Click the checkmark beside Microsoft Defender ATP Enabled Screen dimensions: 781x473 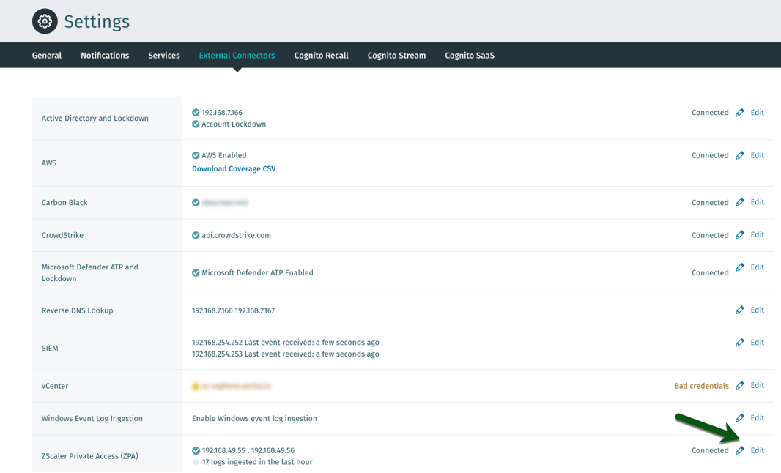pos(195,272)
